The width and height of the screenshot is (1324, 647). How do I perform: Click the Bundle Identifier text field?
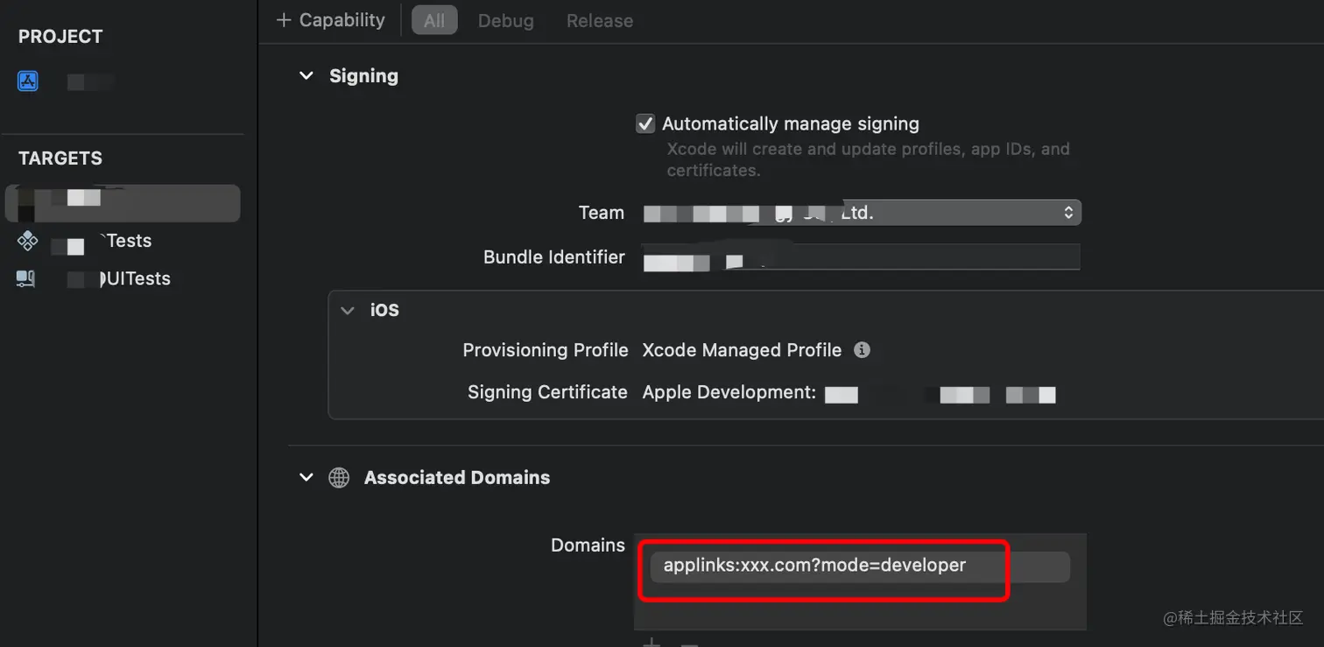860,257
